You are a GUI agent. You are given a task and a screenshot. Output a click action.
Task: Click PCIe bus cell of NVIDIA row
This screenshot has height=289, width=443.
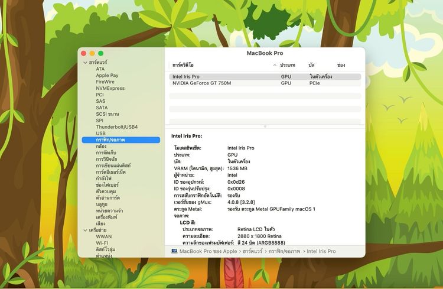[x=314, y=83]
